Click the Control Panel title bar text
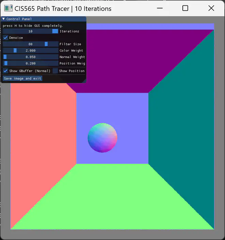This screenshot has width=225, height=240. point(19,19)
